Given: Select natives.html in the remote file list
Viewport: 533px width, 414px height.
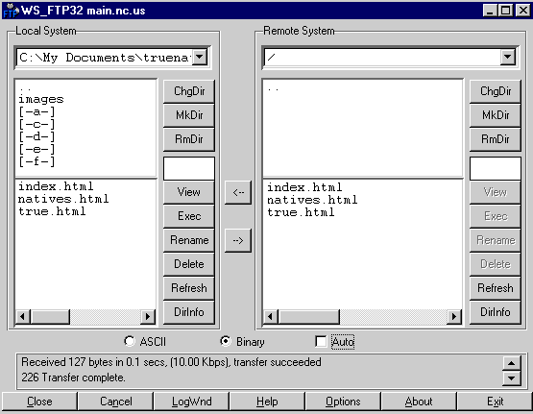Looking at the screenshot, I should point(312,200).
